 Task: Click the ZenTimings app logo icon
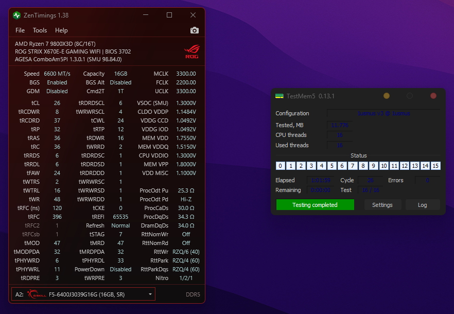pos(17,15)
